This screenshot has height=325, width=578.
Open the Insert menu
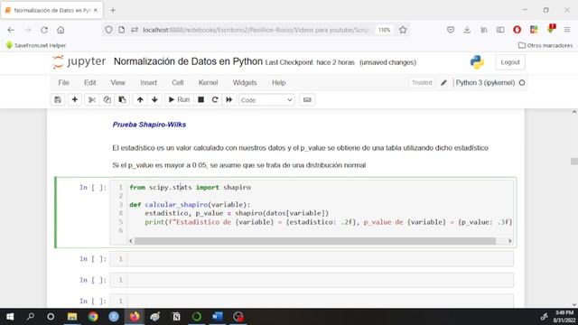pos(148,82)
